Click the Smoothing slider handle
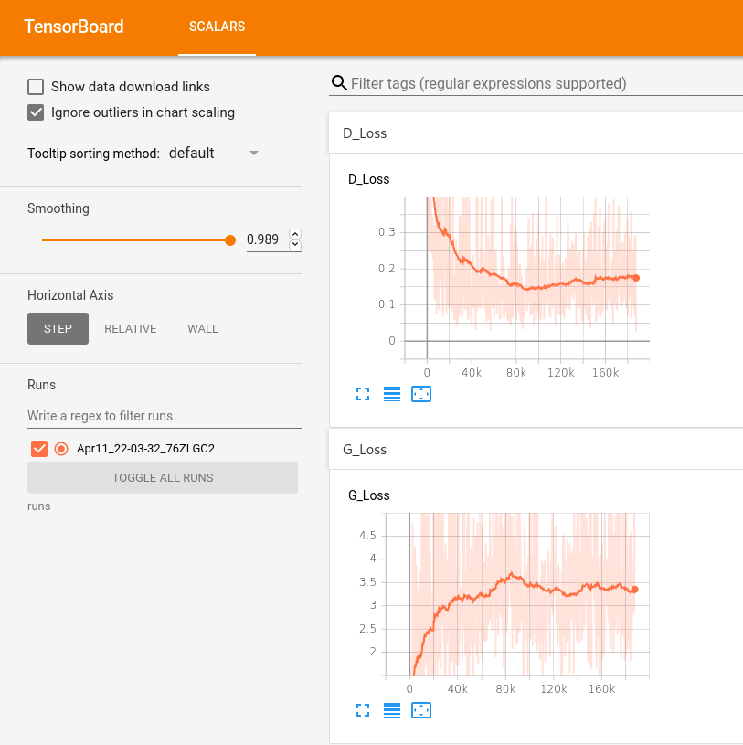 coord(230,240)
